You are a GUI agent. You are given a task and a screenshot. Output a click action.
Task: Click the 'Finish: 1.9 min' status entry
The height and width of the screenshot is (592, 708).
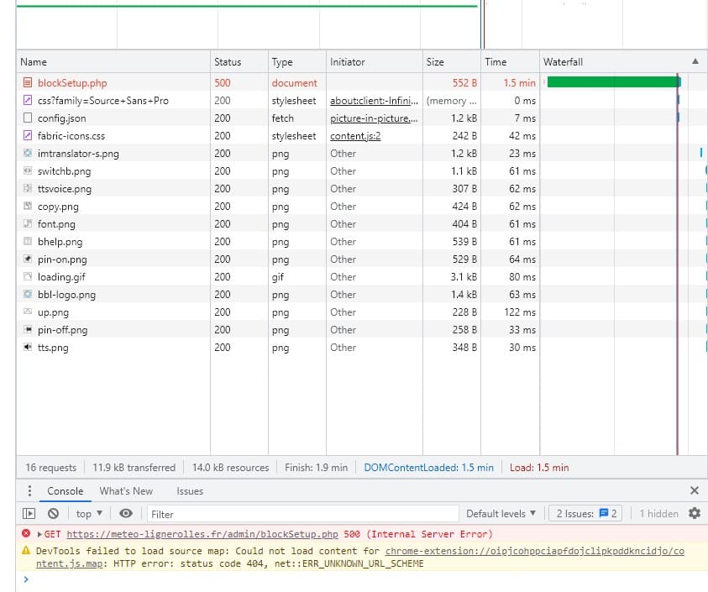(x=316, y=468)
